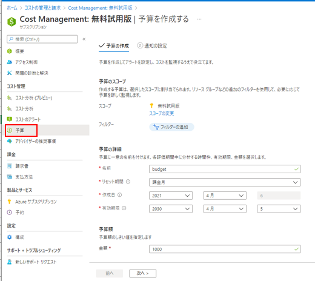Focus the sidebar 検索 (Ctrl+/) search box
Image resolution: width=315 pixels, height=281 pixels.
tap(42, 39)
